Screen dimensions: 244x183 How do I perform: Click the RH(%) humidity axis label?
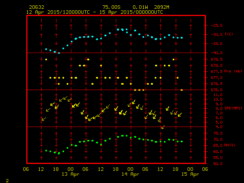click(x=230, y=145)
